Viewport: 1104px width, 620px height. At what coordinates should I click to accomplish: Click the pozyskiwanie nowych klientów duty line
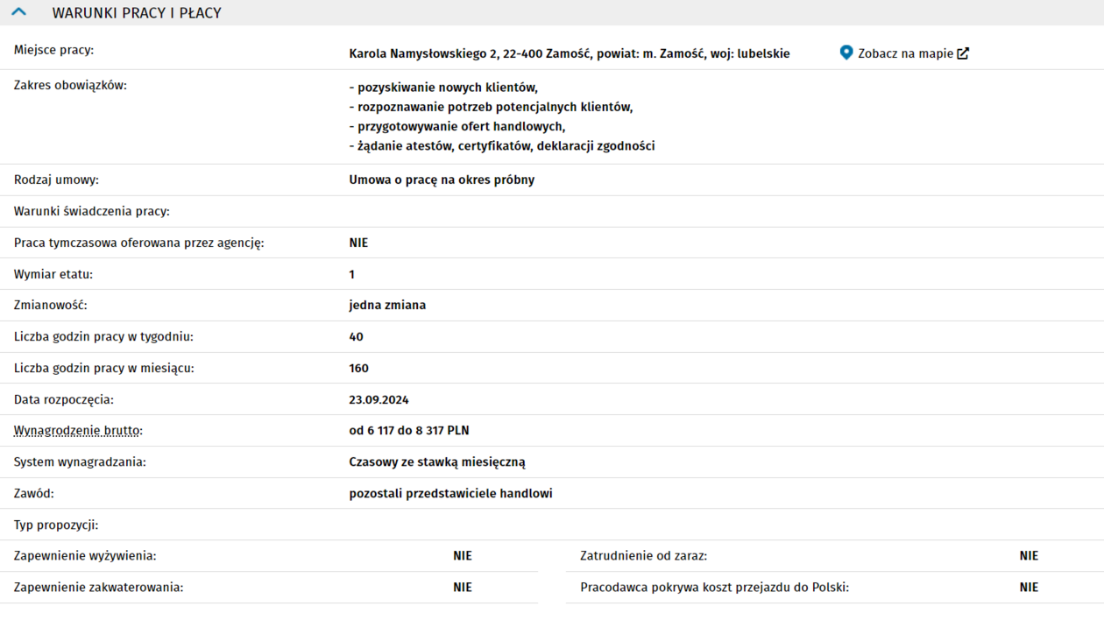443,88
